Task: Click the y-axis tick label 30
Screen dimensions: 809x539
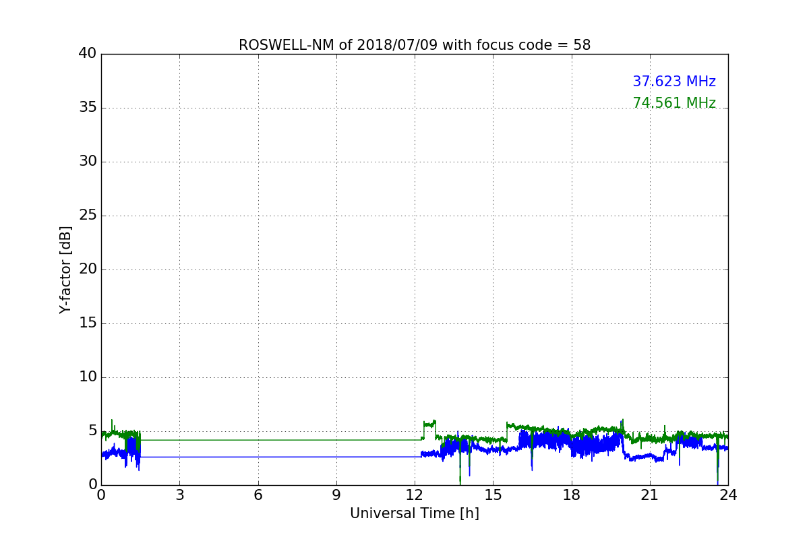Action: tap(88, 161)
